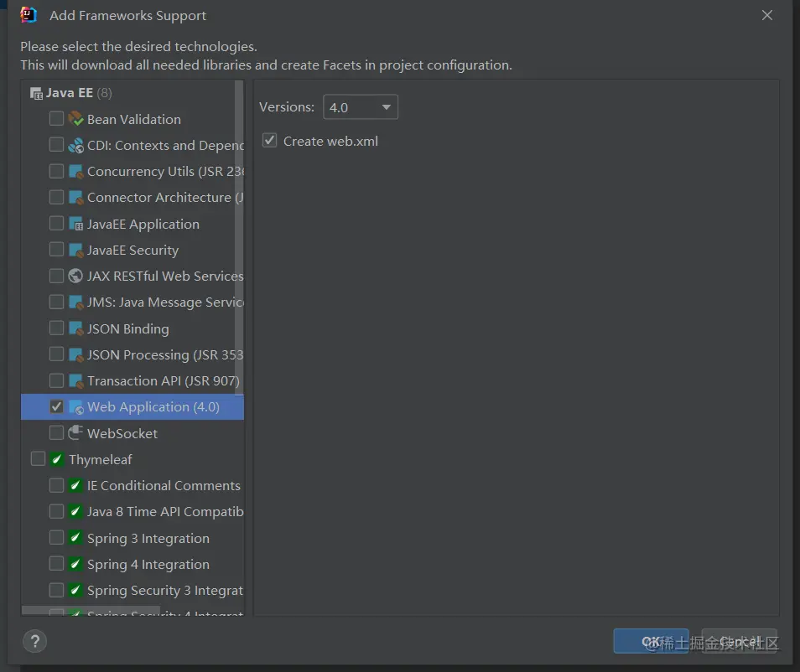
Task: Dismiss the dialog with Cancel
Action: pyautogui.click(x=740, y=641)
